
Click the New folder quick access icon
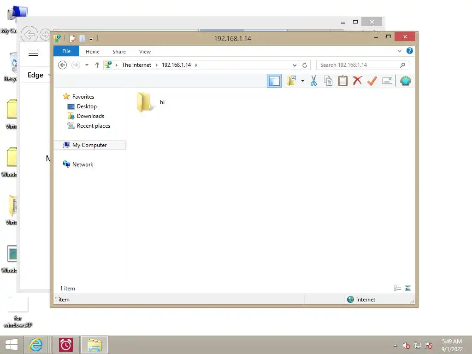82,39
